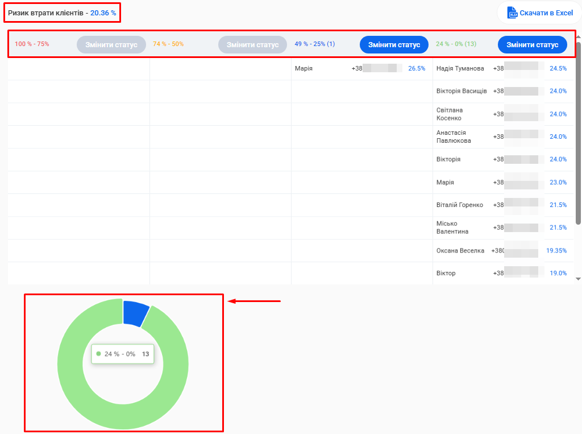
Task: Select client Місько Валентина
Action: (x=452, y=228)
